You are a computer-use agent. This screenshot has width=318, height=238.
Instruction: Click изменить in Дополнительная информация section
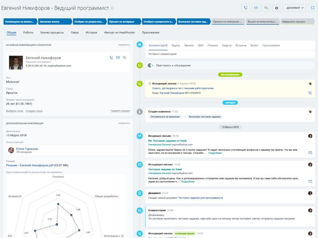tap(124, 123)
